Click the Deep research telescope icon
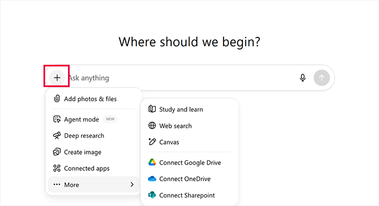The image size is (379, 206). (x=57, y=136)
